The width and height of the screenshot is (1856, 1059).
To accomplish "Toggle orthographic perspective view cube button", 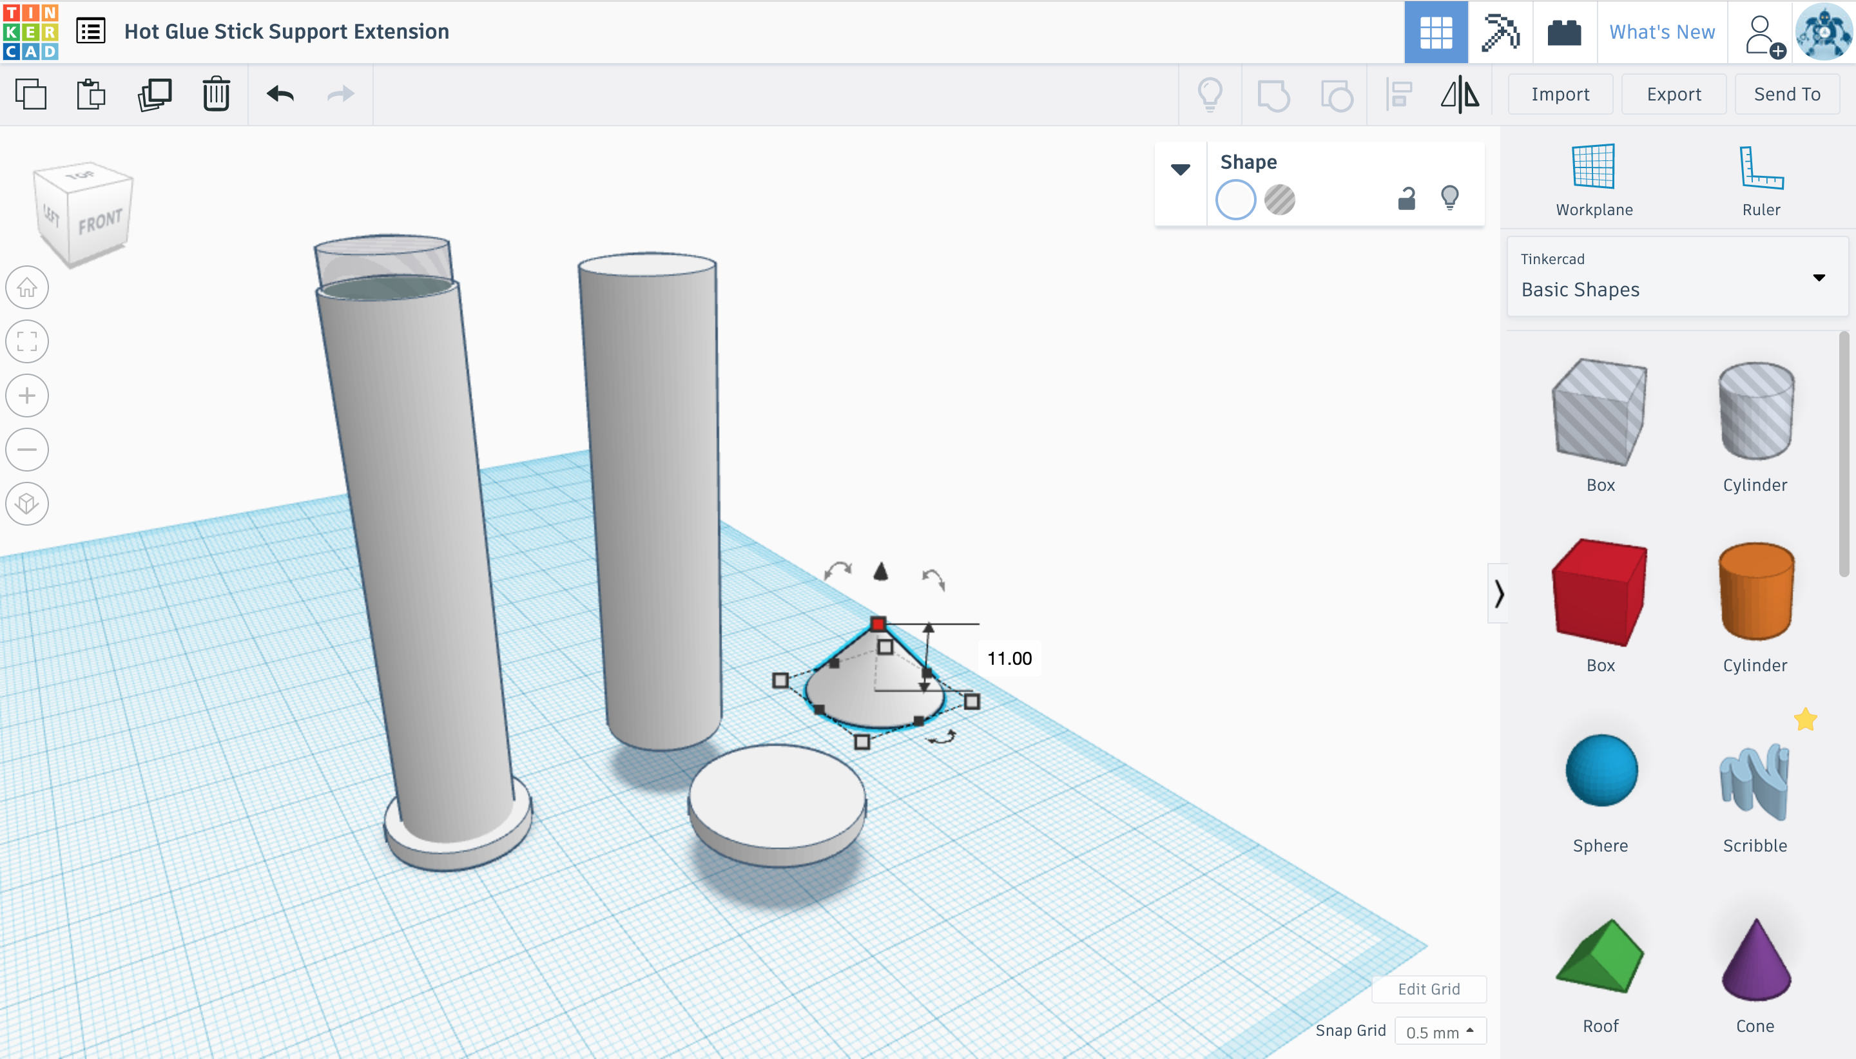I will [28, 503].
